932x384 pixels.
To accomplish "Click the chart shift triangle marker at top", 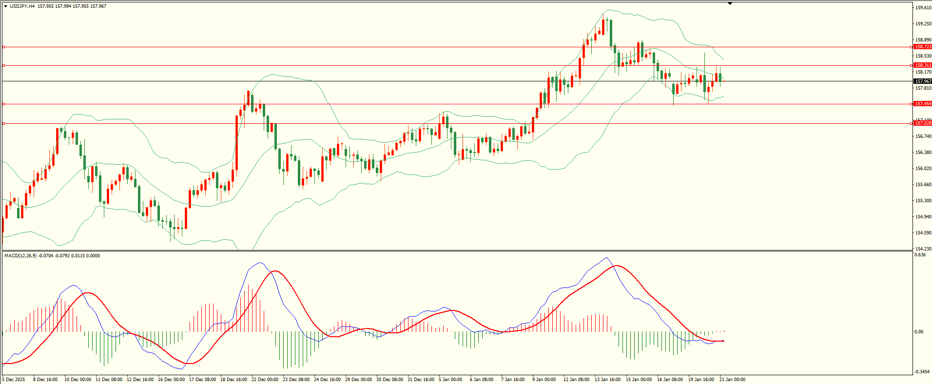I will [x=730, y=3].
